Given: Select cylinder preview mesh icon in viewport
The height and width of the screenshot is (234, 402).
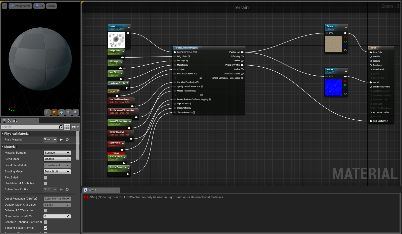Looking at the screenshot, I should tap(47, 112).
